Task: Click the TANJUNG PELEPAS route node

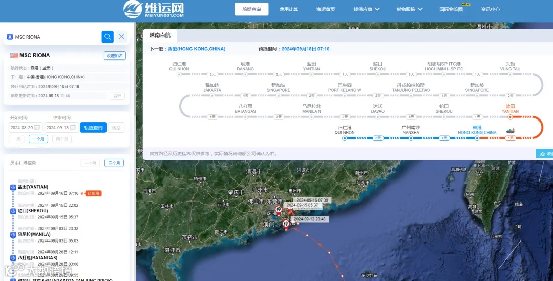Action: click(x=411, y=96)
